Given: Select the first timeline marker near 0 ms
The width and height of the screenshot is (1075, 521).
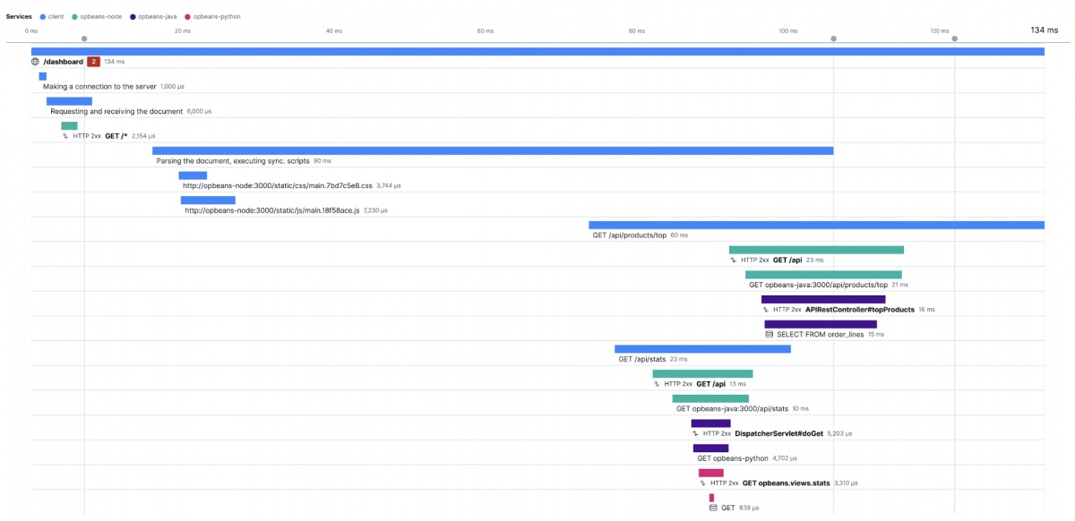Looking at the screenshot, I should pyautogui.click(x=84, y=38).
